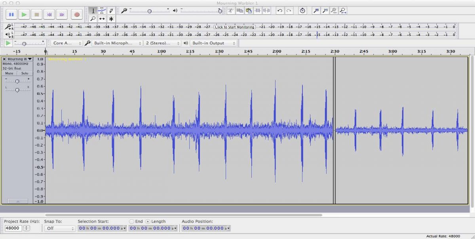The width and height of the screenshot is (475, 239).
Task: Click the Undo icon
Action: [279, 11]
